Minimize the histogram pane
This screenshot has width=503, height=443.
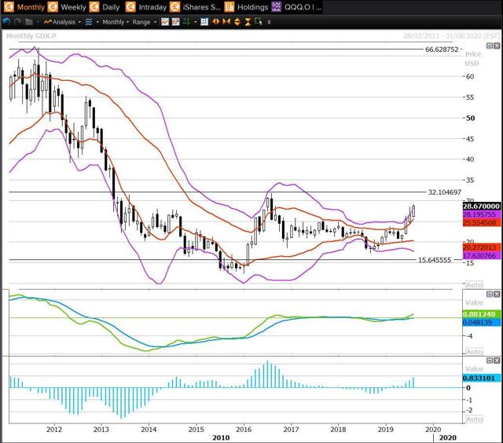(x=490, y=361)
